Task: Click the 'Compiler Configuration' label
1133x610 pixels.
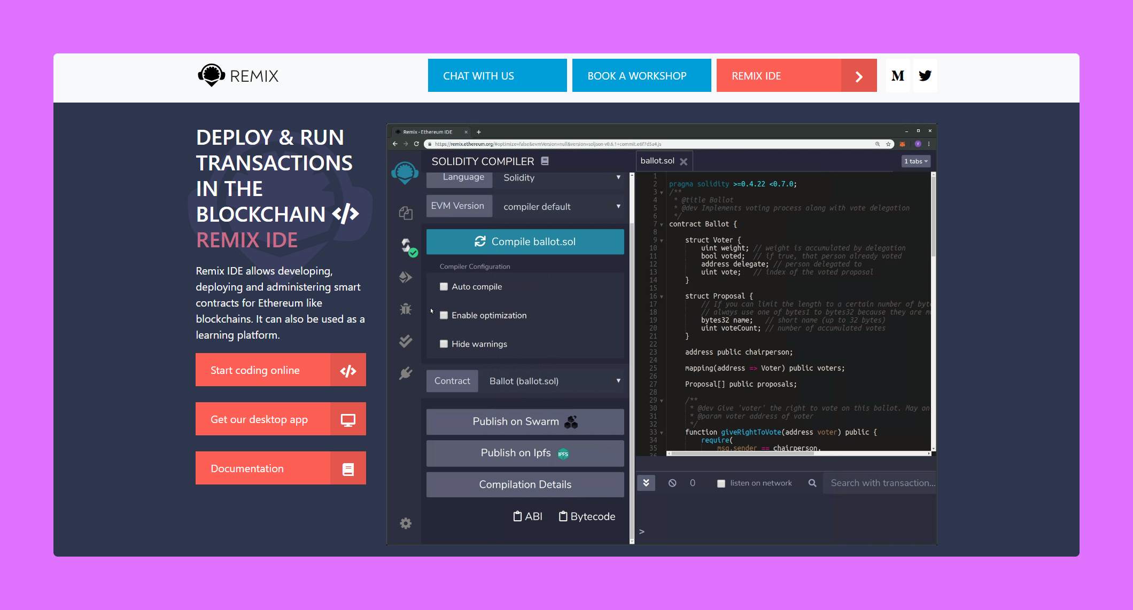Action: point(475,267)
